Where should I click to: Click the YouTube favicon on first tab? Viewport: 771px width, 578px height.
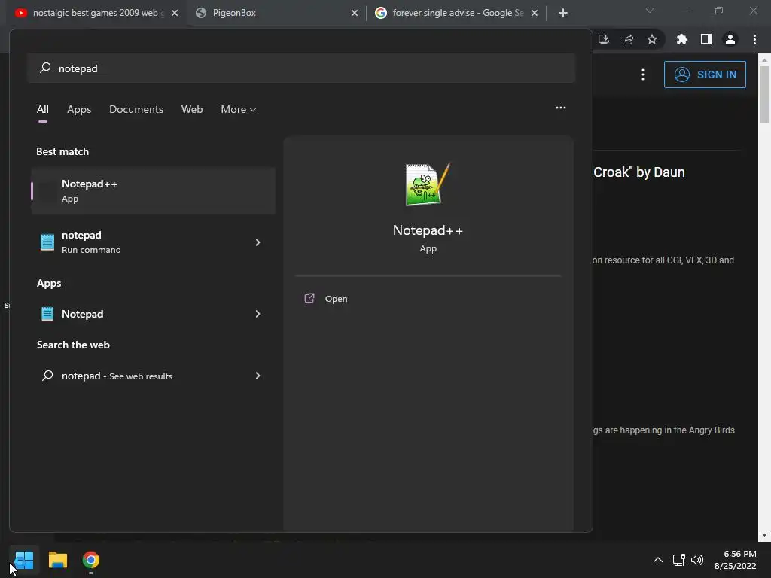click(20, 13)
